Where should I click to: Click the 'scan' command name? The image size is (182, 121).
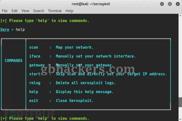[33, 47]
